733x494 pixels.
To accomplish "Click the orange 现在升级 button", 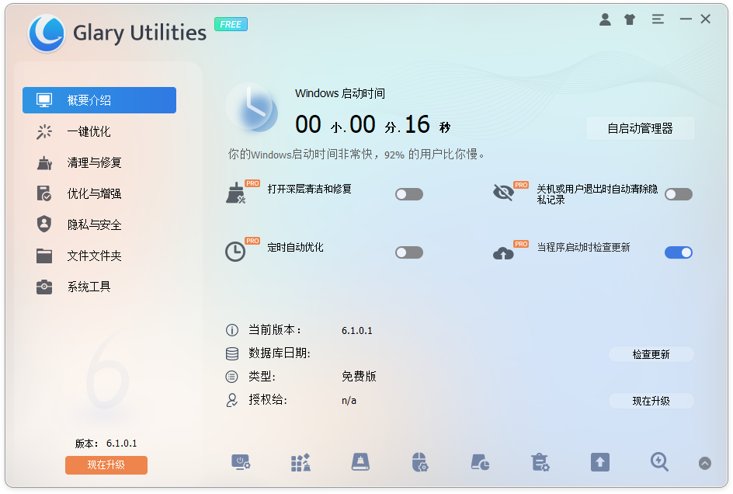I will [106, 465].
